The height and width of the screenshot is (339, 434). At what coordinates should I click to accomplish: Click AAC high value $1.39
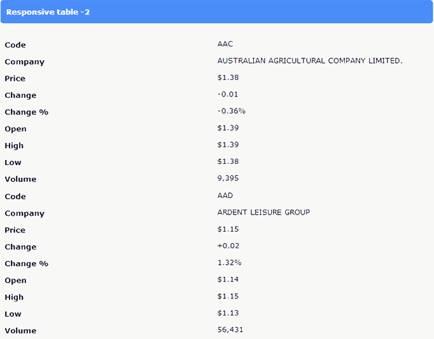[228, 145]
